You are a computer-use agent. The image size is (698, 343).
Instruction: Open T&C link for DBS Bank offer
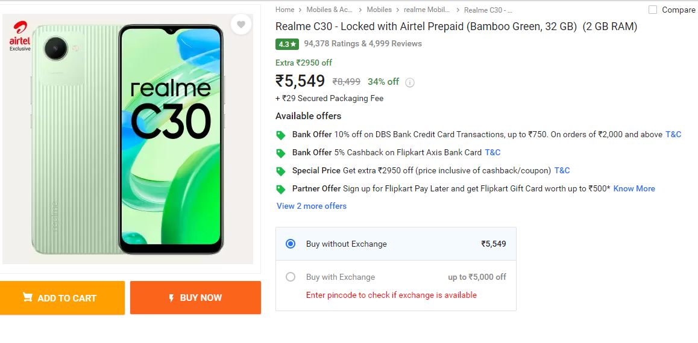(673, 134)
